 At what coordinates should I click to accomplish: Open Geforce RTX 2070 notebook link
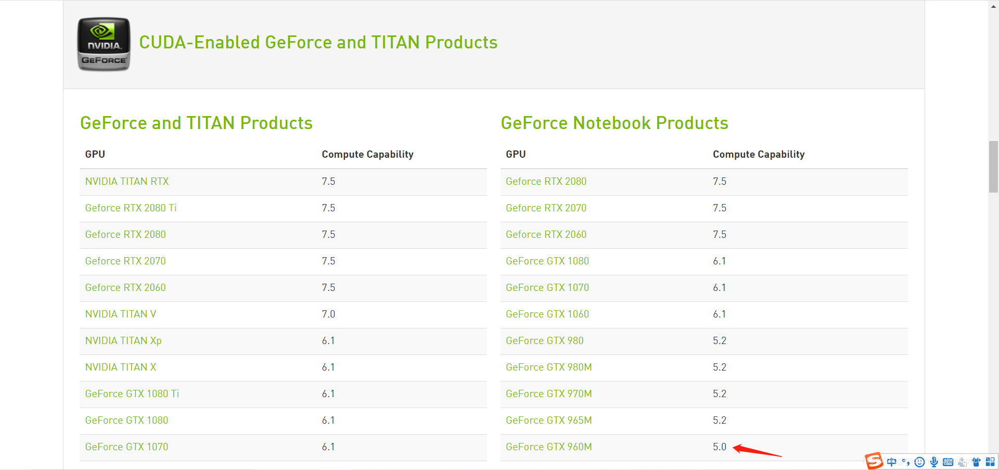pyautogui.click(x=546, y=208)
